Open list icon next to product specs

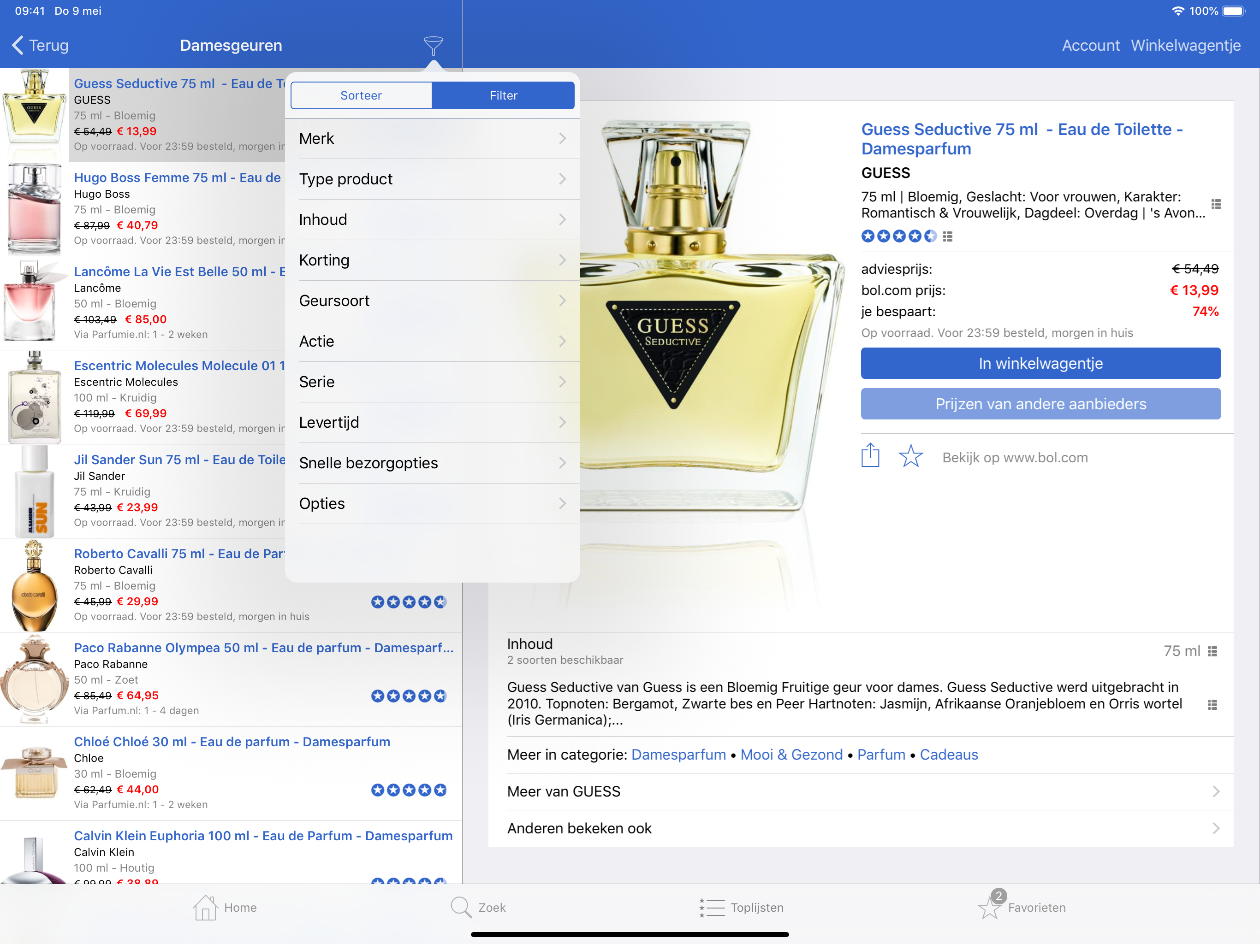point(1216,204)
